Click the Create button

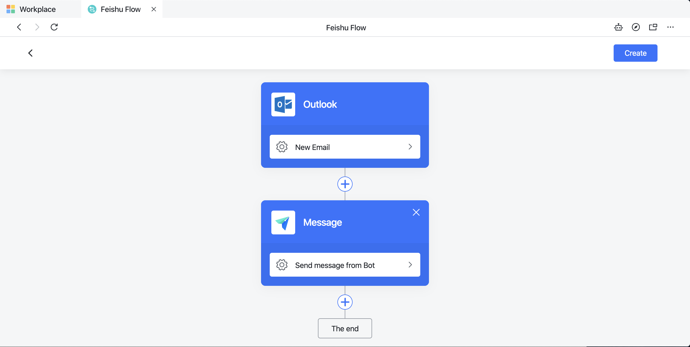click(635, 53)
